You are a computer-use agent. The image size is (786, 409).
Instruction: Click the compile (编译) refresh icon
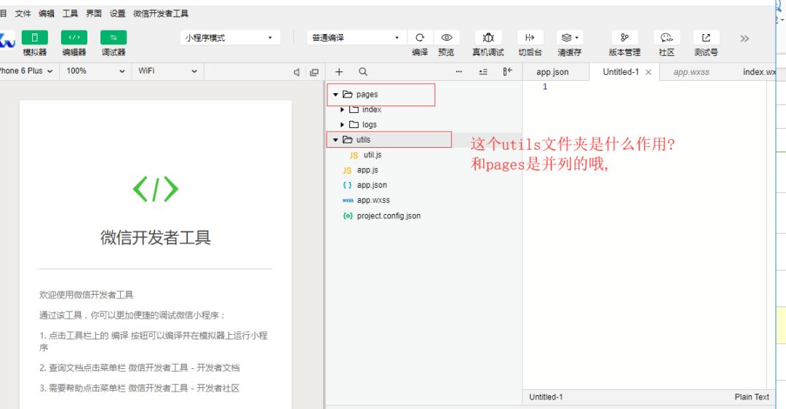(x=420, y=38)
